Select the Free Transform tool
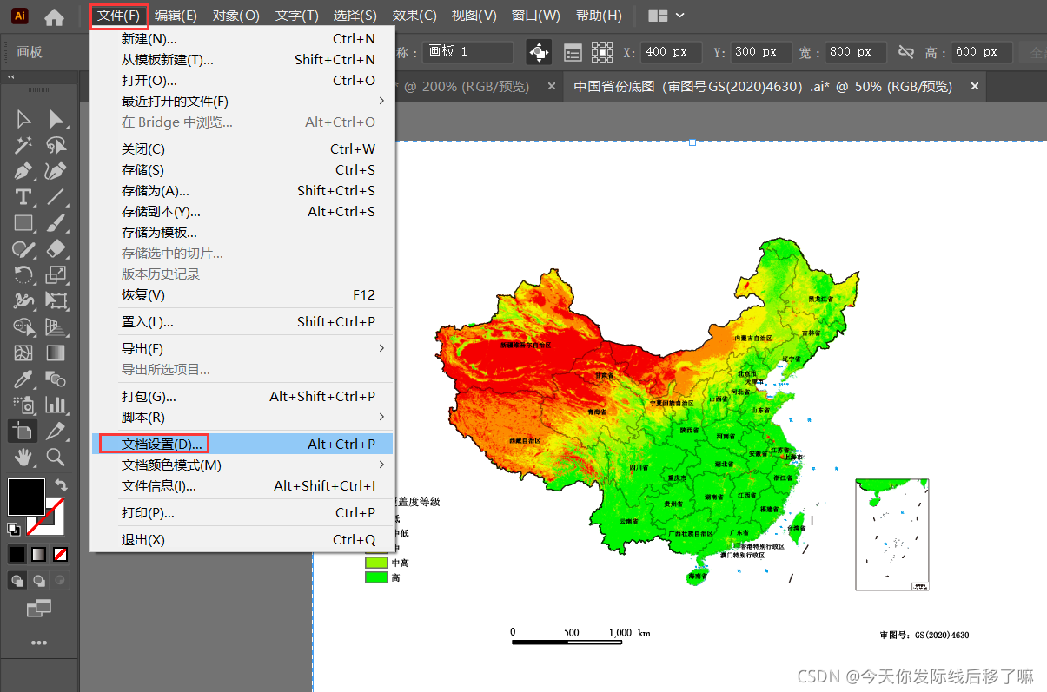This screenshot has width=1047, height=692. (56, 301)
